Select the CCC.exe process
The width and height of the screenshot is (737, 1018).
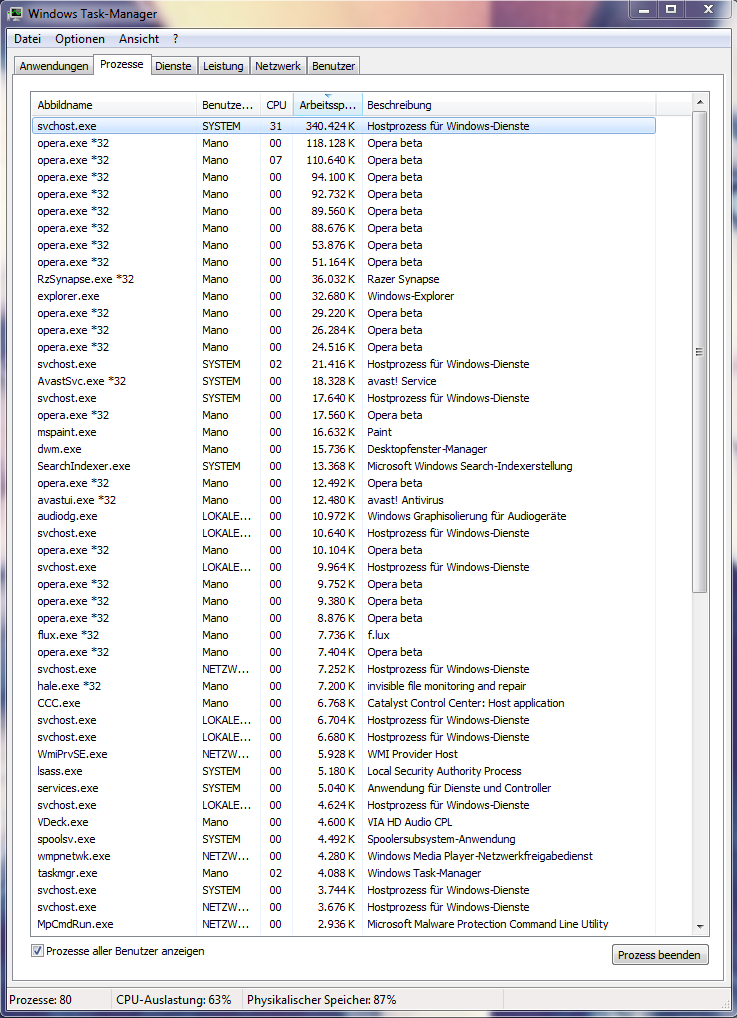pyautogui.click(x=344, y=703)
